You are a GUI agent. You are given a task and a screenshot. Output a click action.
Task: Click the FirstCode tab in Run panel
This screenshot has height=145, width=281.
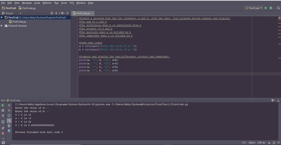coord(13,100)
